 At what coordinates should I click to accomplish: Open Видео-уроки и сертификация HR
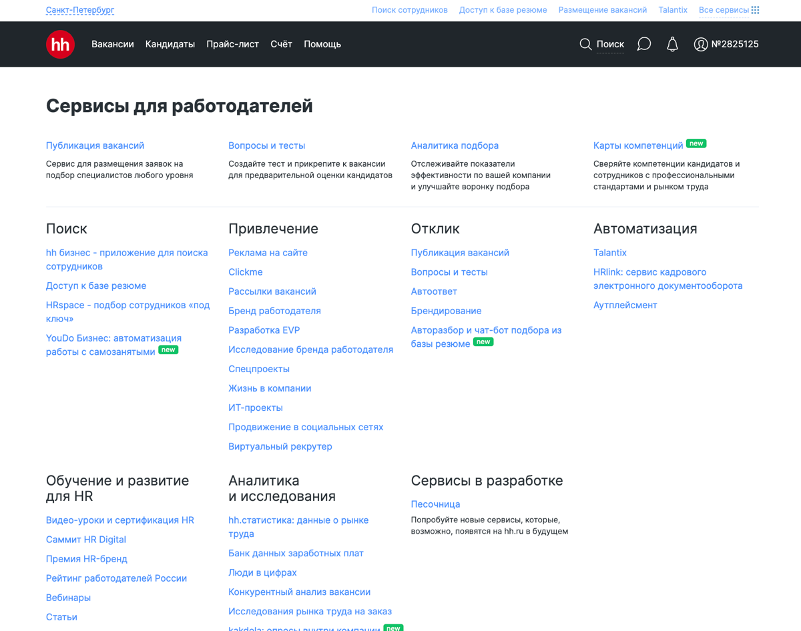120,520
